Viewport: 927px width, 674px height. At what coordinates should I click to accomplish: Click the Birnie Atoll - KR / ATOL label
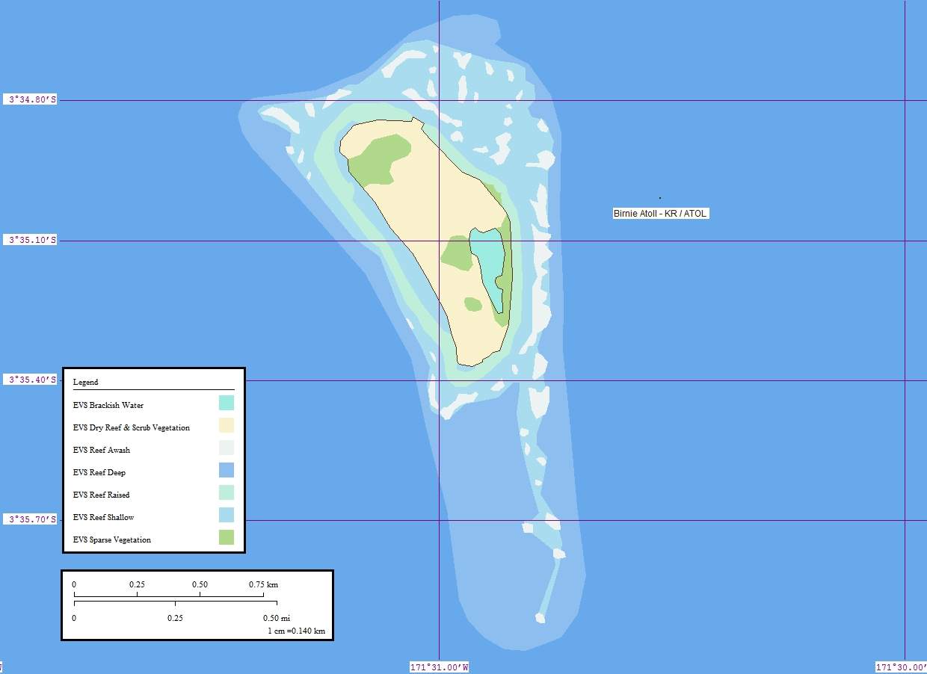click(660, 214)
